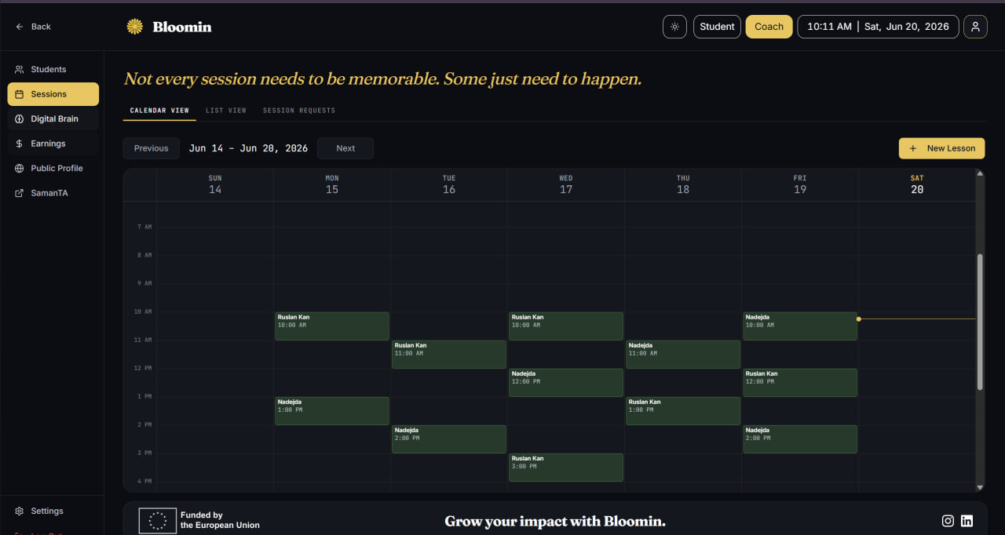Image resolution: width=1005 pixels, height=535 pixels.
Task: Go to the Previous week
Action: click(152, 148)
